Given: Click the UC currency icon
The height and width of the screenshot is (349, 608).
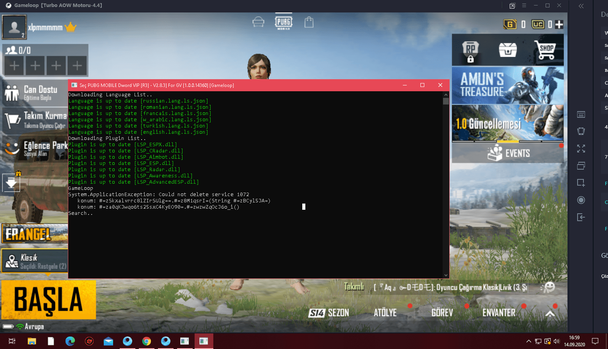Looking at the screenshot, I should pyautogui.click(x=538, y=25).
